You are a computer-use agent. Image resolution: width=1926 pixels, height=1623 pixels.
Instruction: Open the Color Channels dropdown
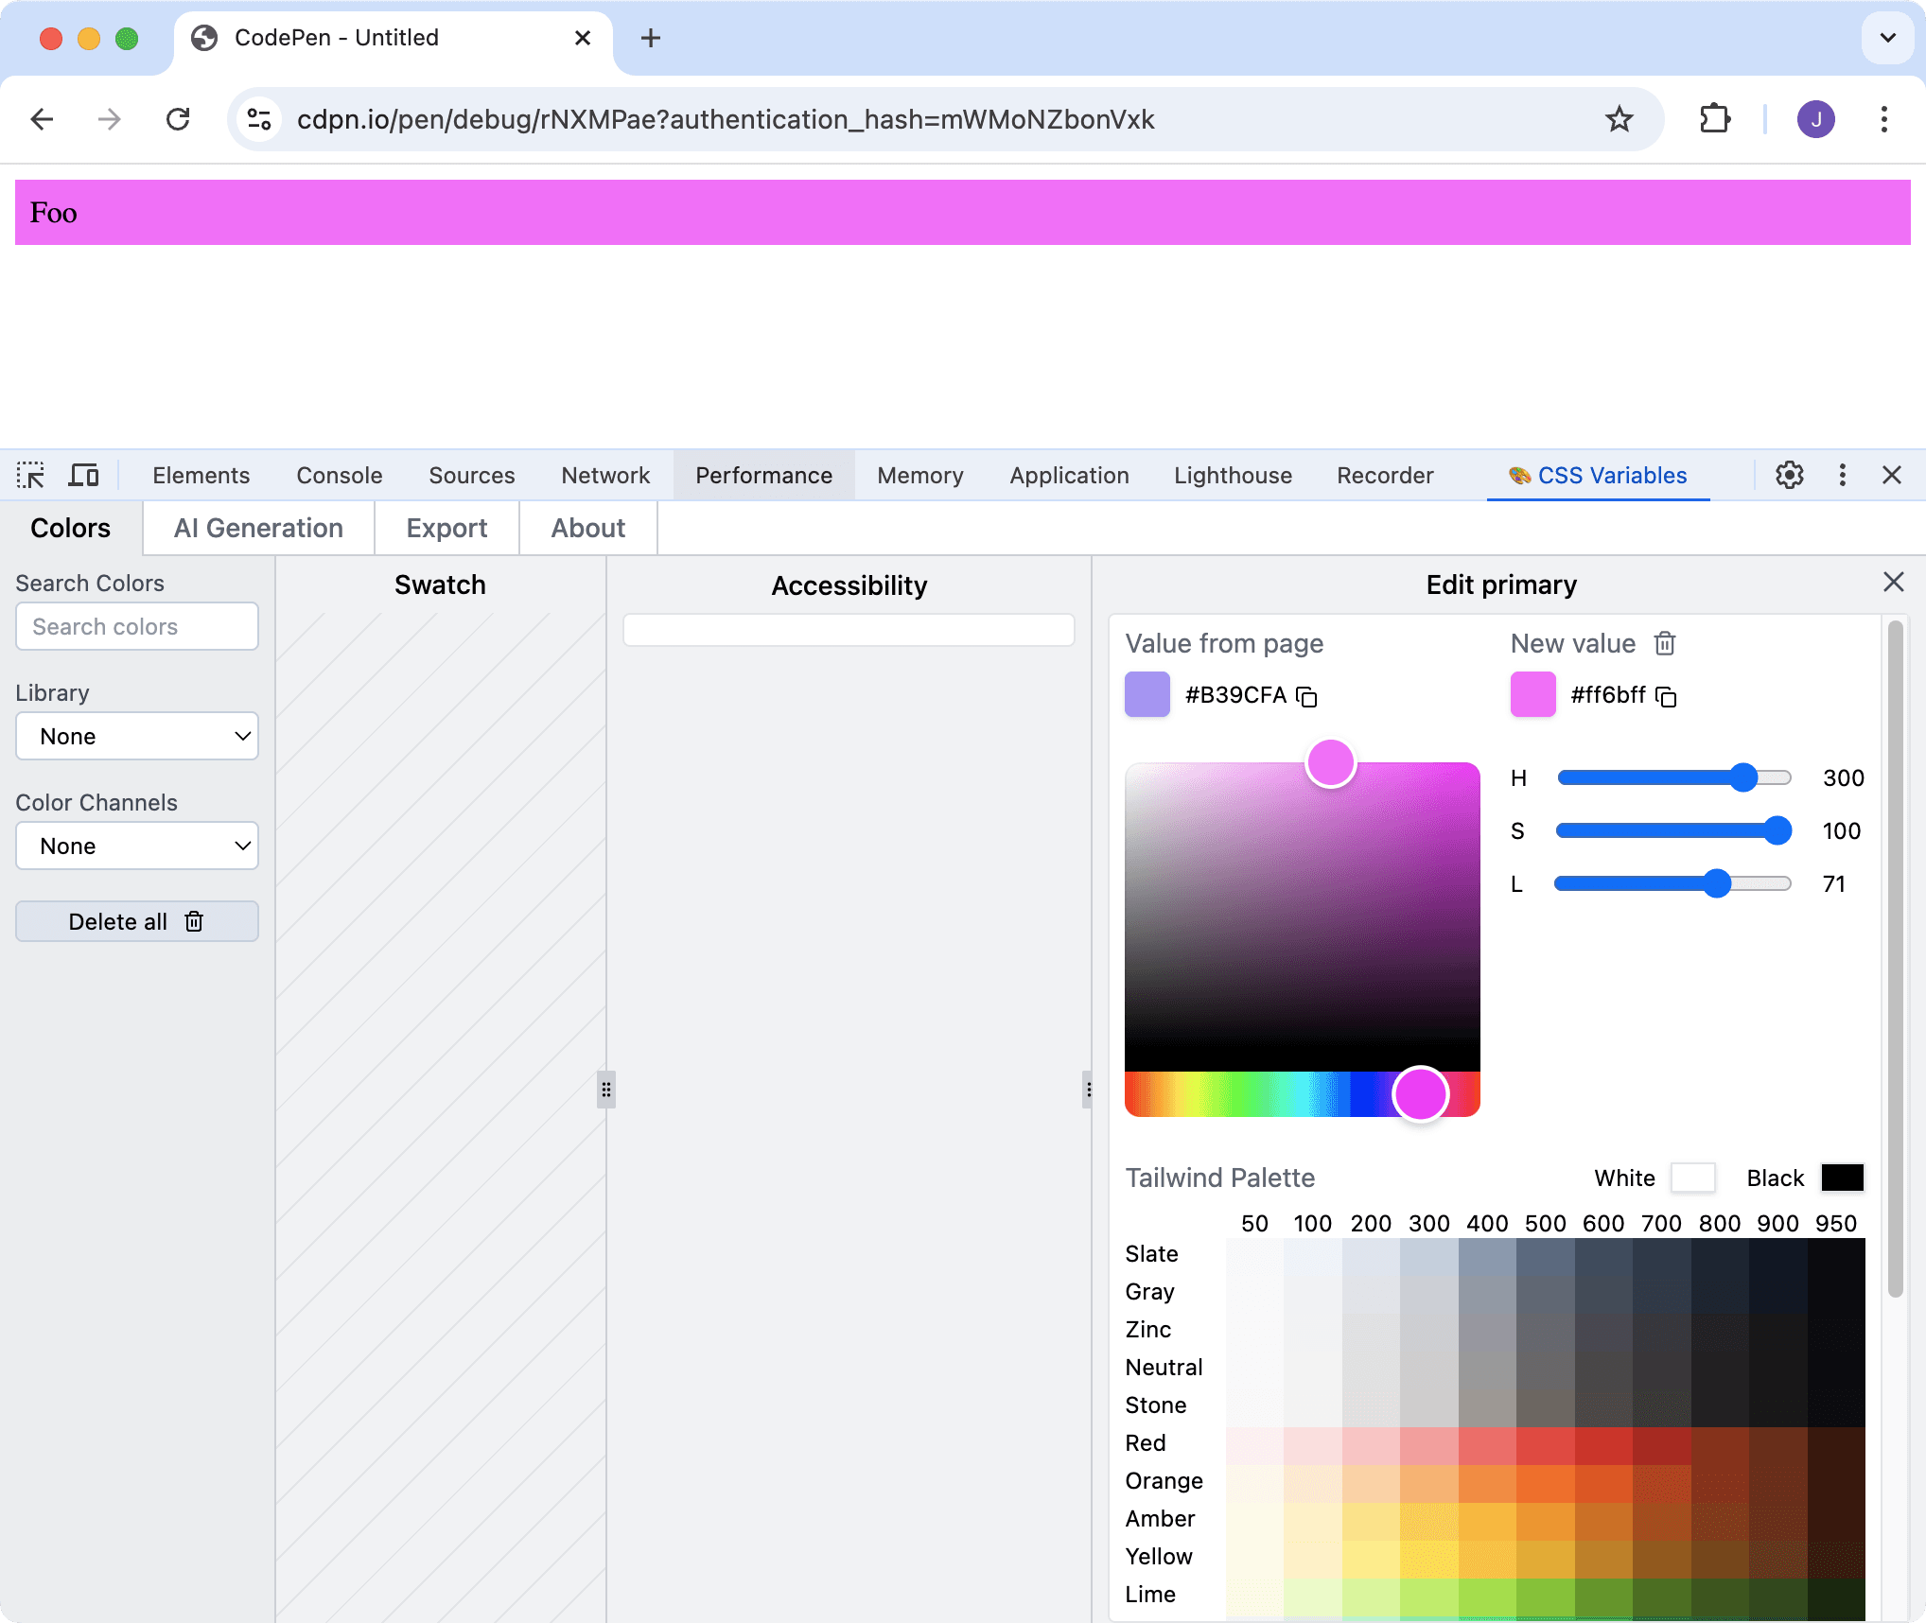[136, 846]
